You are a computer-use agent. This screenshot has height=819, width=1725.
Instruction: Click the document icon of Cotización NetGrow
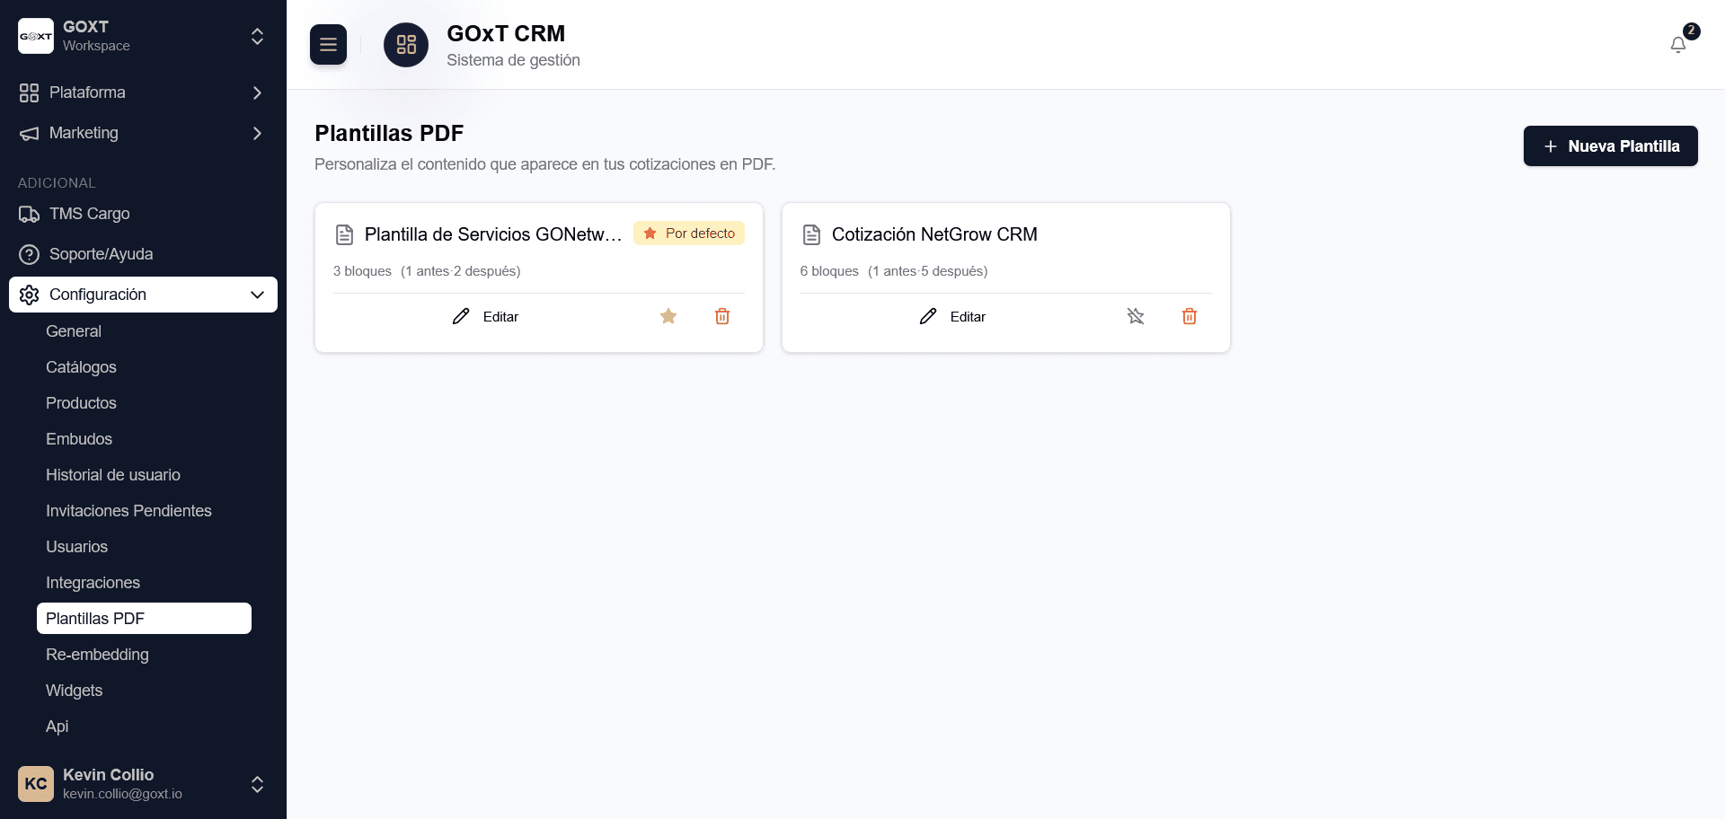[x=811, y=235]
